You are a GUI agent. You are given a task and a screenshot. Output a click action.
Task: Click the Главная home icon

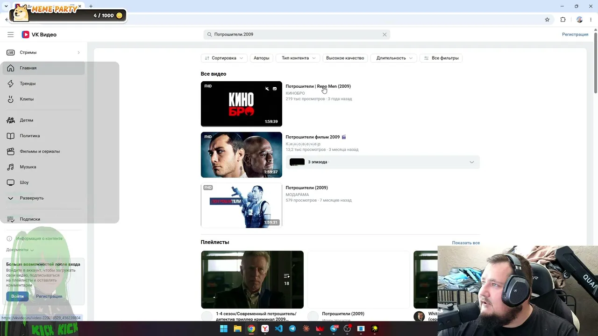[10, 68]
